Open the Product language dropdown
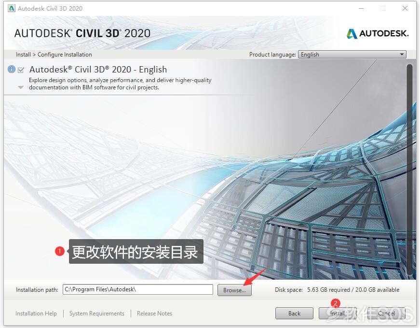 coord(352,55)
